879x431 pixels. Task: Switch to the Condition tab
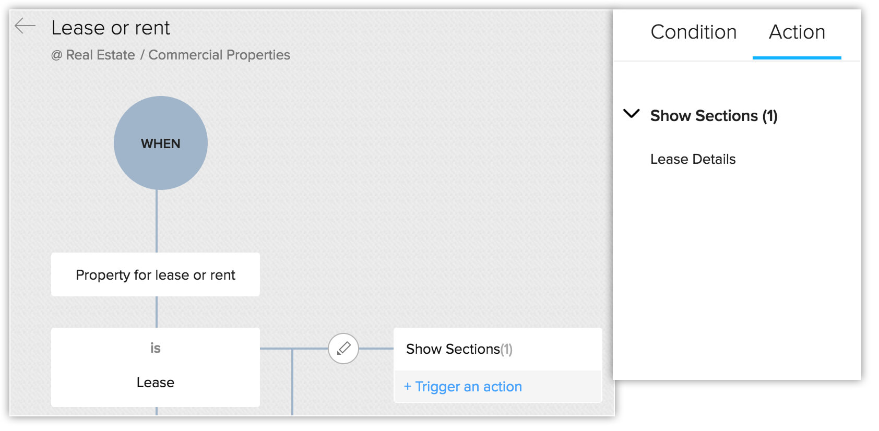pyautogui.click(x=693, y=32)
